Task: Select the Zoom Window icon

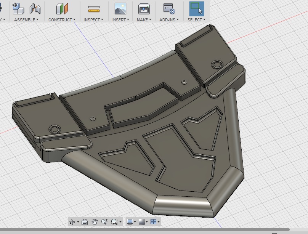Action: coord(114,222)
